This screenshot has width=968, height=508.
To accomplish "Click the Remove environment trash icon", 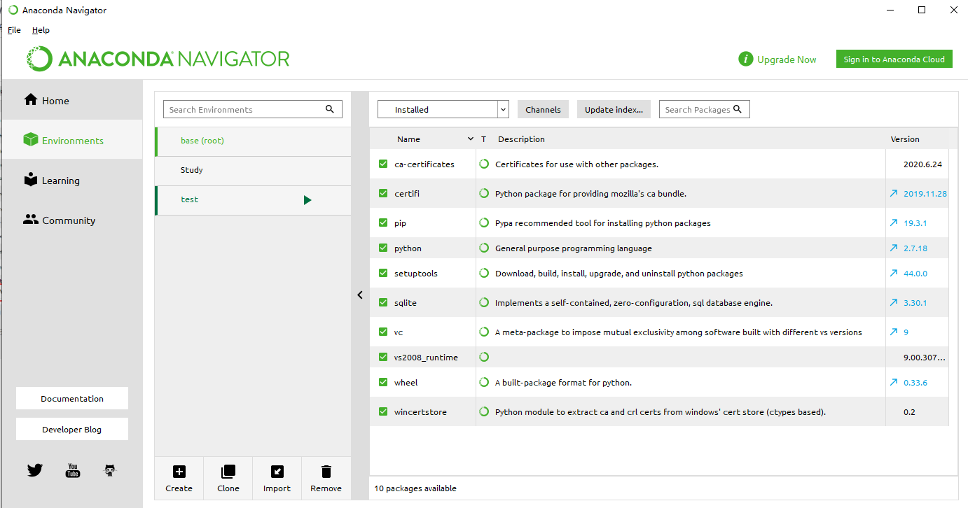I will click(326, 472).
